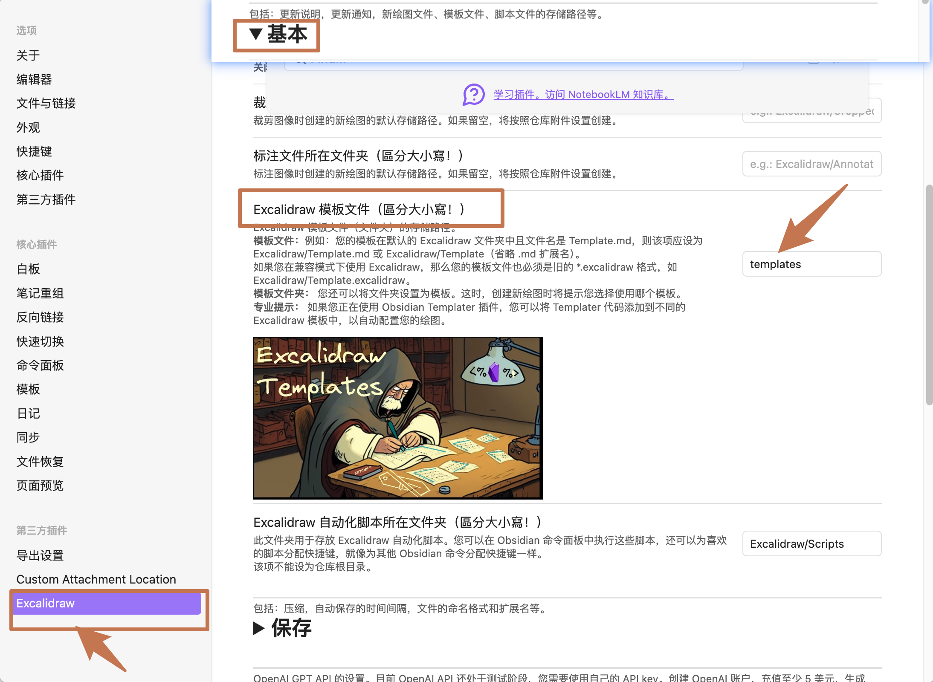933x682 pixels.
Task: Open the 白板 core plugin settings
Action: (28, 269)
